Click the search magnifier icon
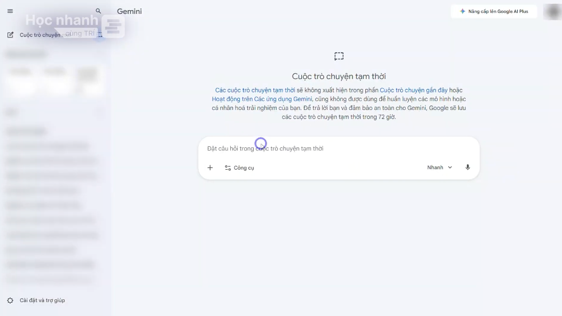 click(98, 11)
